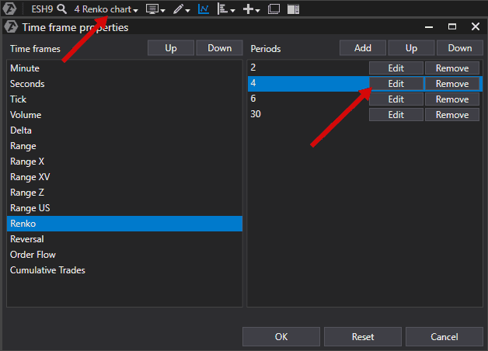Click the logo icon in dialog title bar
The width and height of the screenshot is (488, 351).
[11, 27]
